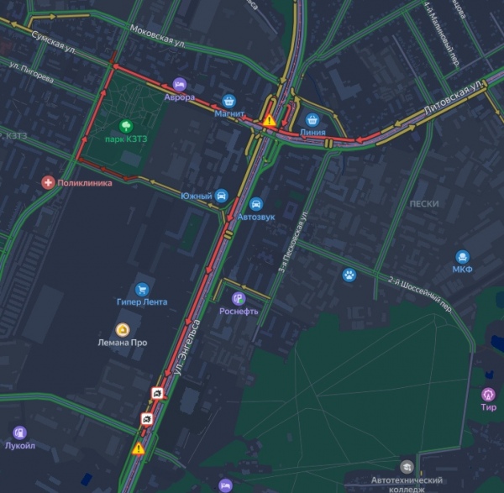Screen dimensions: 504x493
Task: Open the warning sign near Линия intersection
Action: pos(269,120)
